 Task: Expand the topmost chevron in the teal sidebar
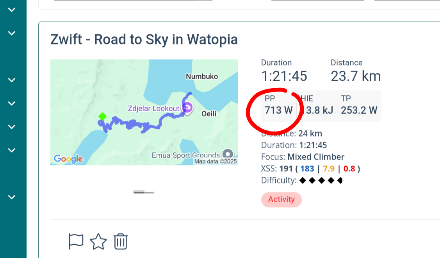tap(12, 10)
